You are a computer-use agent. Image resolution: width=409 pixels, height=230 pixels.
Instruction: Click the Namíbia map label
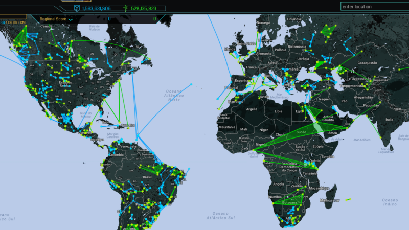pos(275,197)
